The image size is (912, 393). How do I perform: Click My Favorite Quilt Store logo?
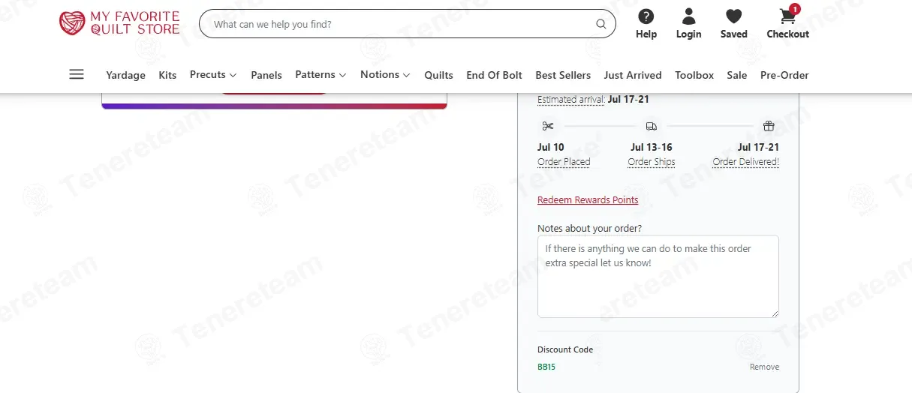pyautogui.click(x=120, y=23)
